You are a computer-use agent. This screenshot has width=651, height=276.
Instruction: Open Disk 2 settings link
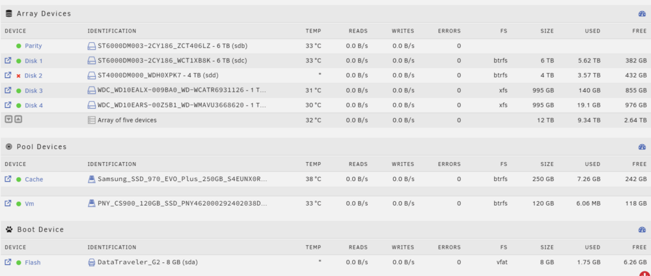click(34, 76)
